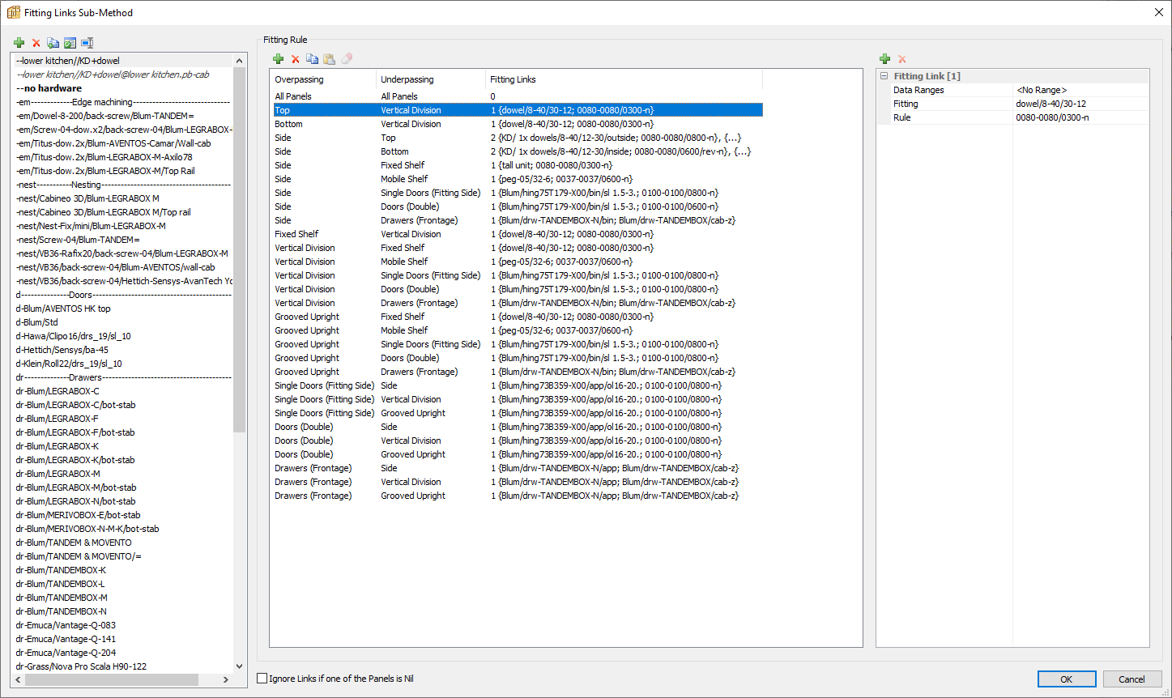Add a new fitting rule with the green plus

[278, 59]
